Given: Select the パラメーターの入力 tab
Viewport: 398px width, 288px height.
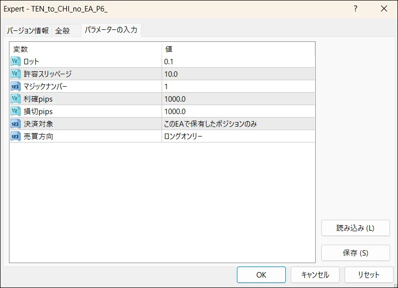Looking at the screenshot, I should tap(111, 30).
